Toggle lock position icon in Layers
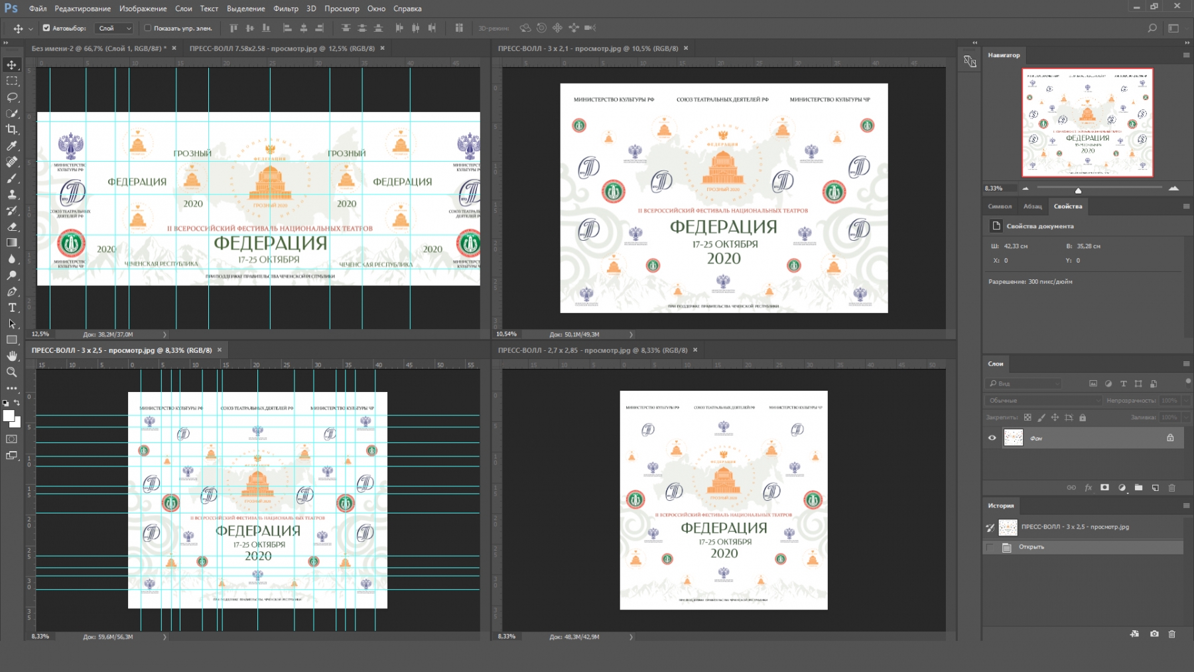This screenshot has height=672, width=1194. tap(1055, 417)
